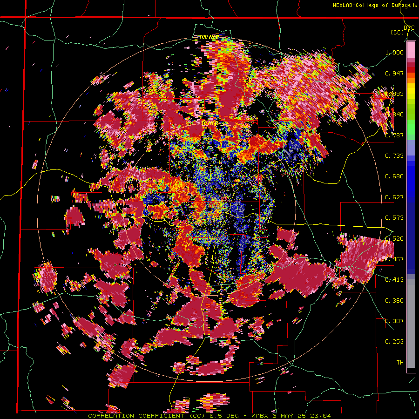This screenshot has width=419, height=419.
Task: Click the 0.573 legend value
Action: [x=394, y=218]
